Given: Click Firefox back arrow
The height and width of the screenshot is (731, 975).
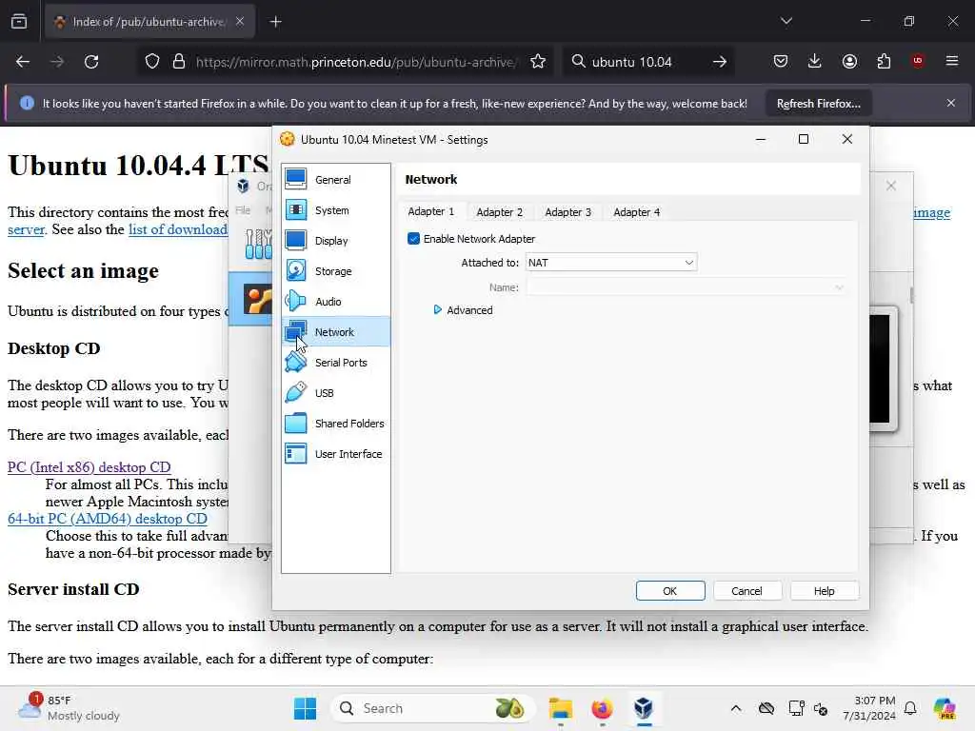Looking at the screenshot, I should click(x=23, y=62).
